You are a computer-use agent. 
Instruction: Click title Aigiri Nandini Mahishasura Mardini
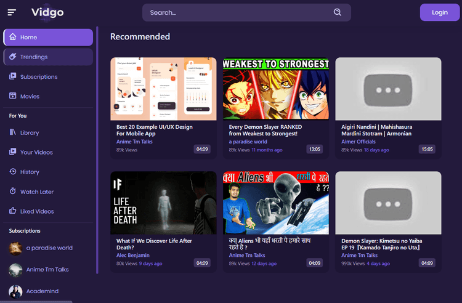(376, 130)
